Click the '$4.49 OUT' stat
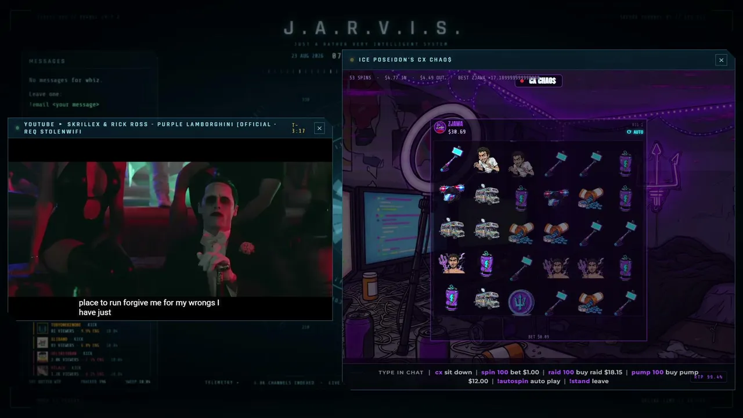 pos(432,78)
